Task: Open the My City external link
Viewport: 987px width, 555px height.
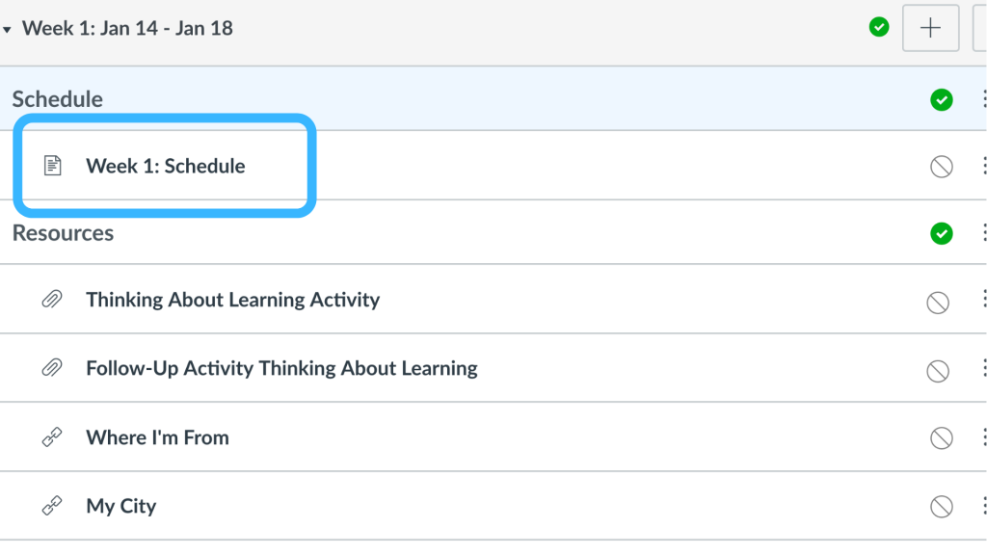Action: click(120, 507)
